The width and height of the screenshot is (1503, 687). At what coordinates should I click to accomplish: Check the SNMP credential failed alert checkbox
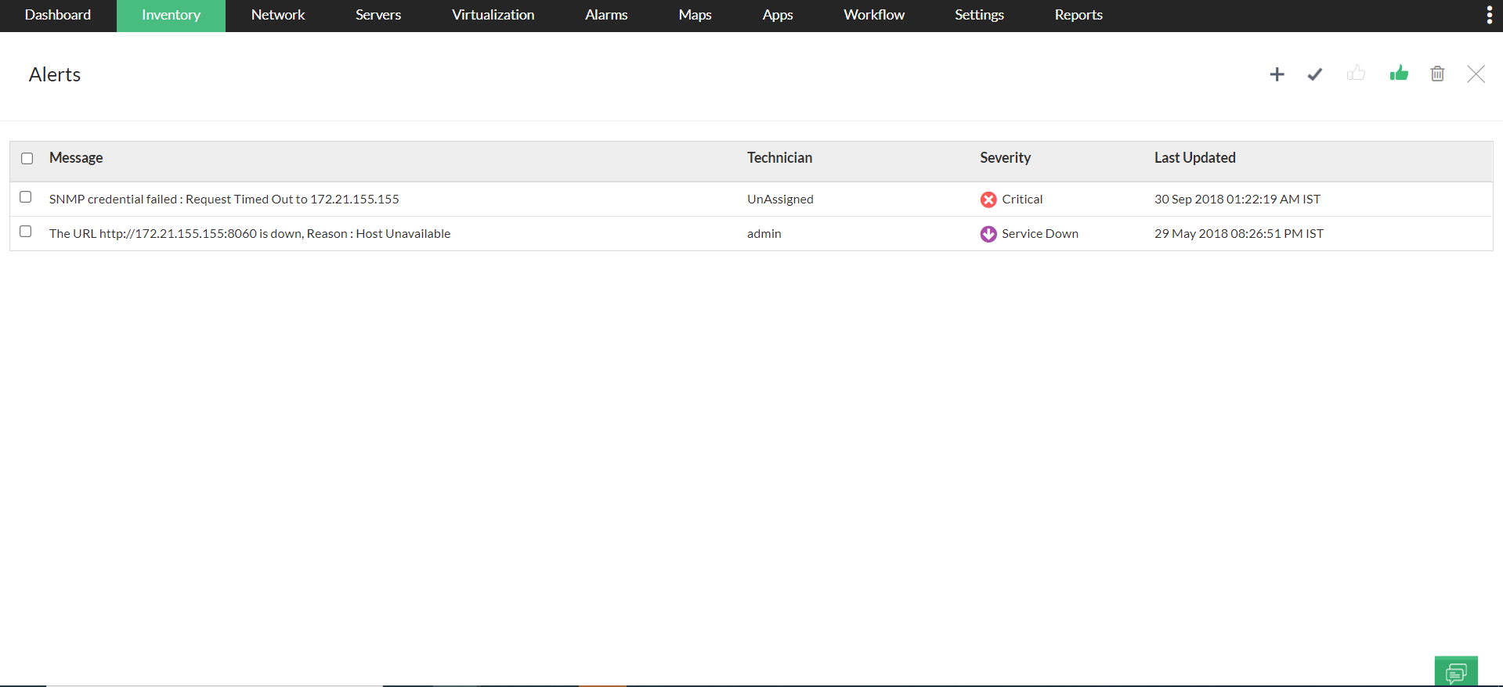[x=26, y=197]
